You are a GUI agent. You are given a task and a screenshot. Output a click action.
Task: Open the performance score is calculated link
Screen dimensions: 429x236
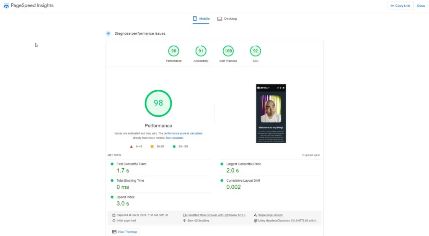point(183,133)
